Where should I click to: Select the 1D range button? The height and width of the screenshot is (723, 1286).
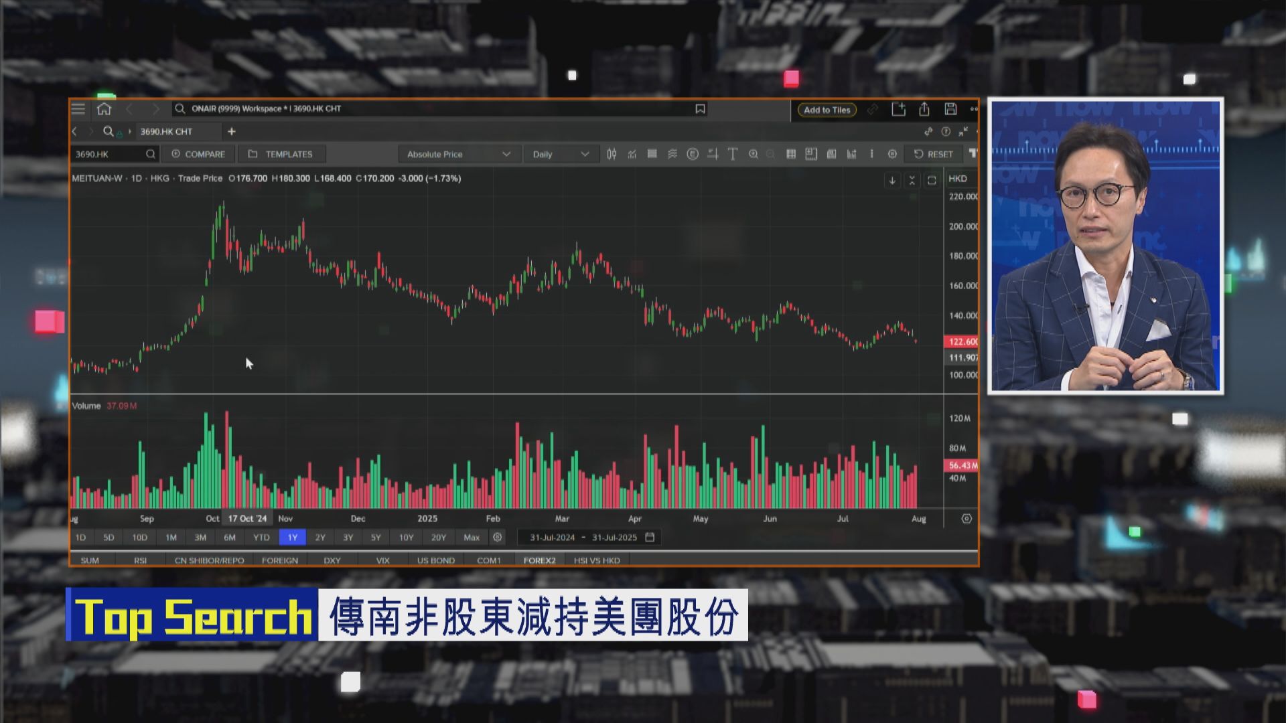(80, 537)
